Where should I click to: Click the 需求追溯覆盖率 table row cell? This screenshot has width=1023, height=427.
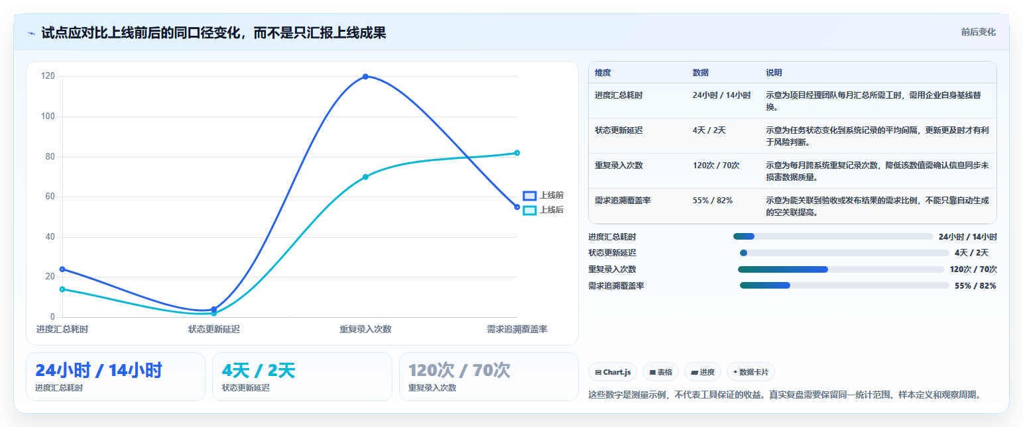click(x=623, y=201)
